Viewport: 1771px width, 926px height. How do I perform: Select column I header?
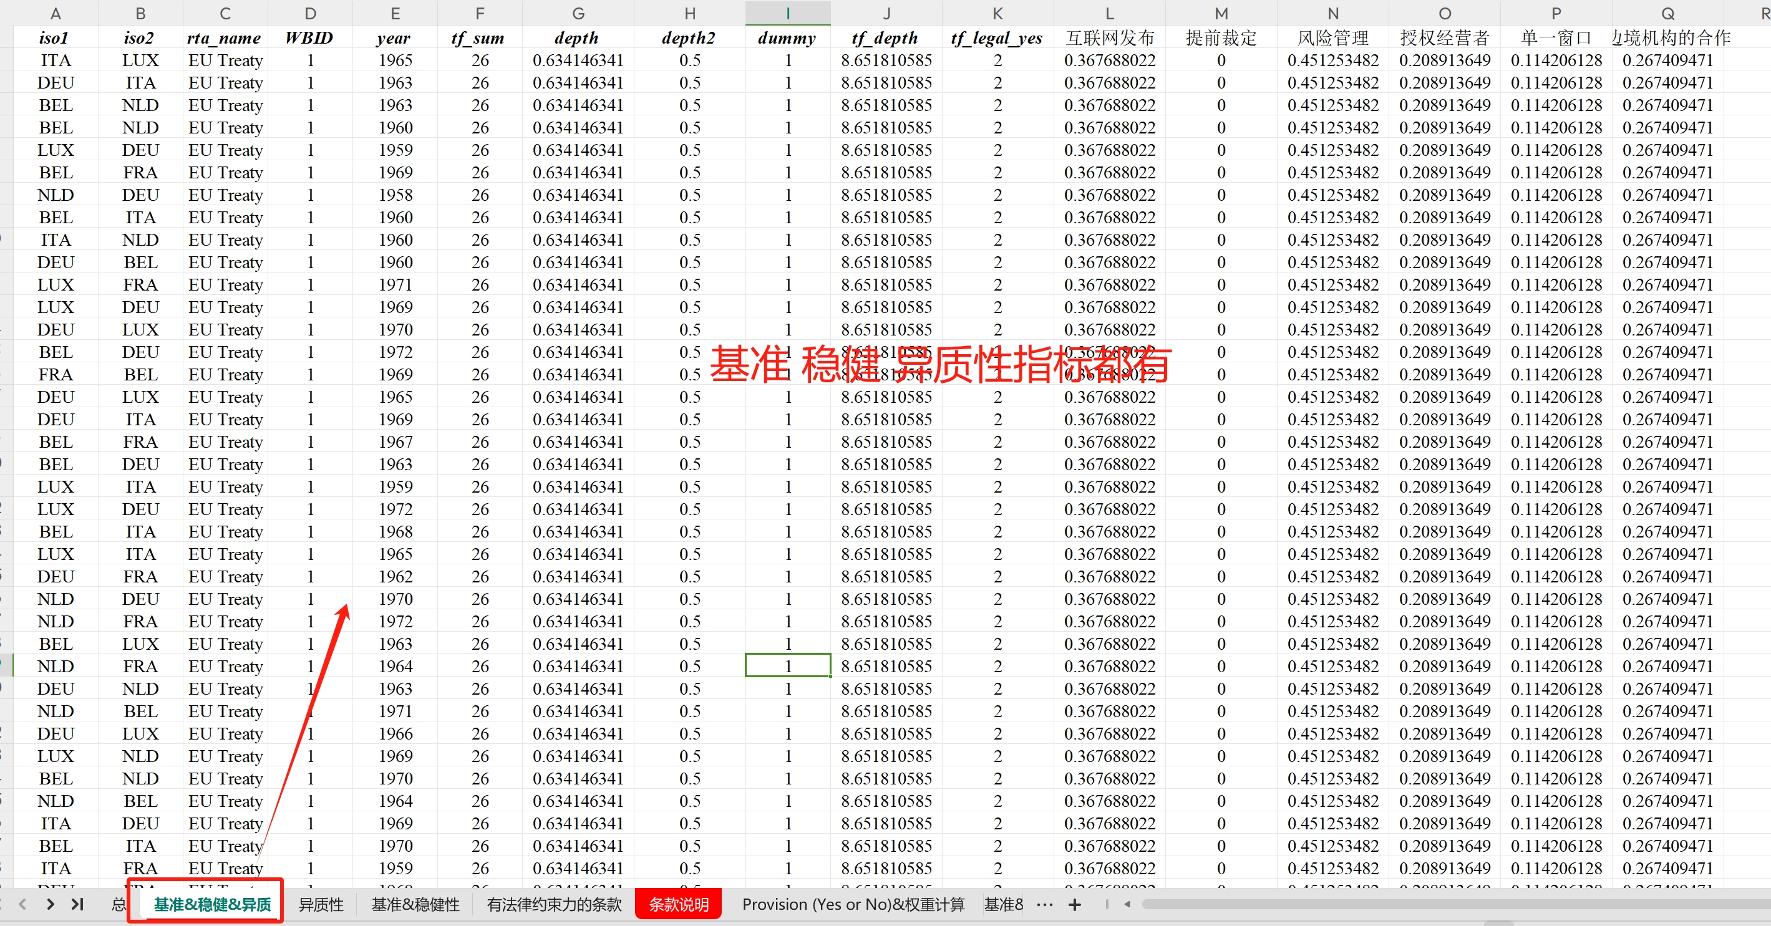[x=788, y=13]
